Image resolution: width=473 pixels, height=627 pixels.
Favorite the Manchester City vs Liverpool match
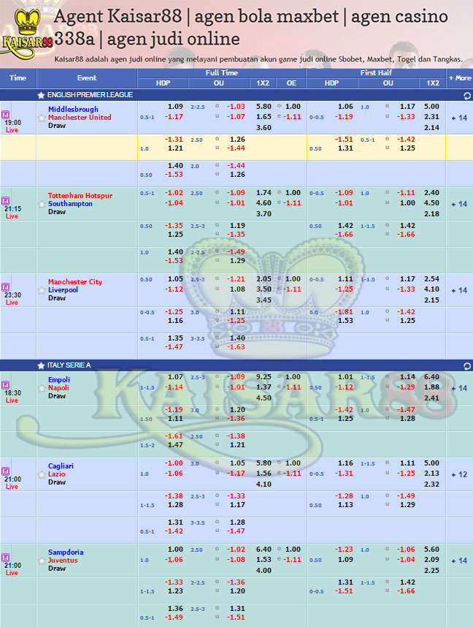click(42, 290)
